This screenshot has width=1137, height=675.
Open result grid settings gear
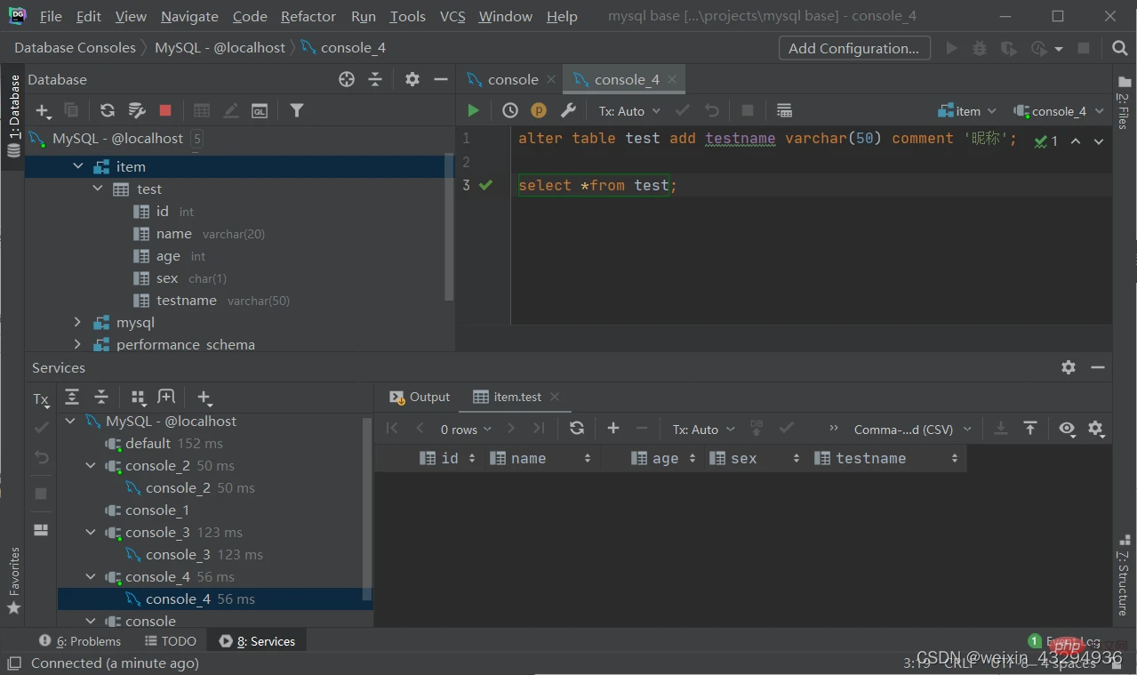coord(1096,429)
